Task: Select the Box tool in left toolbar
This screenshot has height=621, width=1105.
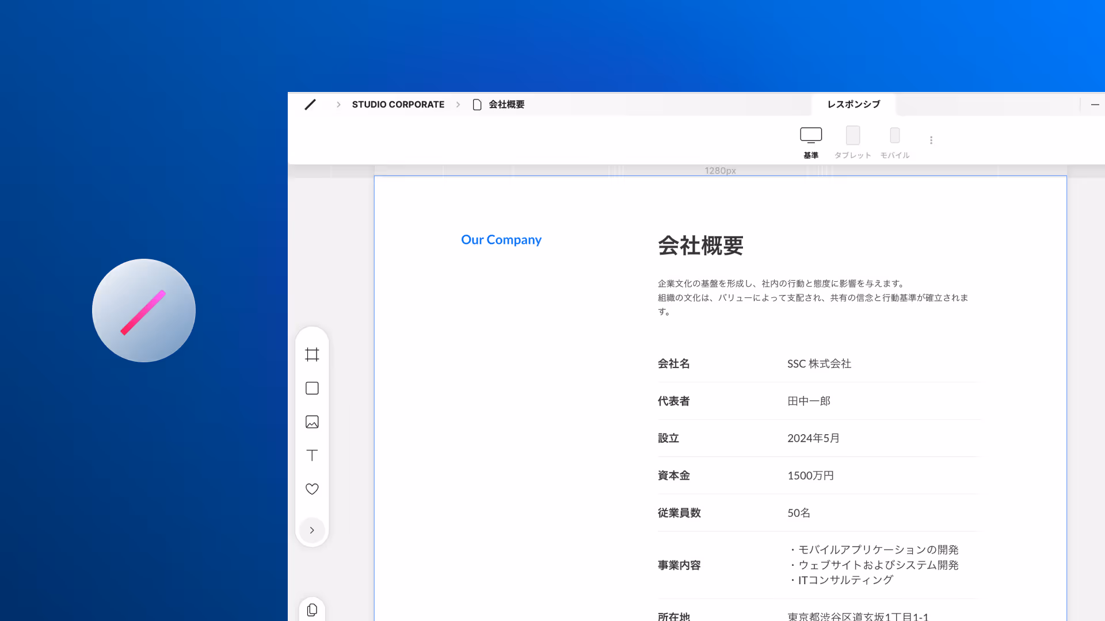Action: tap(312, 388)
